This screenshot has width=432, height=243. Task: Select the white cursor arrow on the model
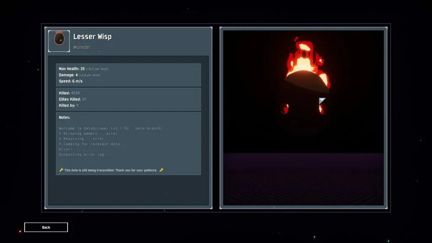click(x=321, y=100)
